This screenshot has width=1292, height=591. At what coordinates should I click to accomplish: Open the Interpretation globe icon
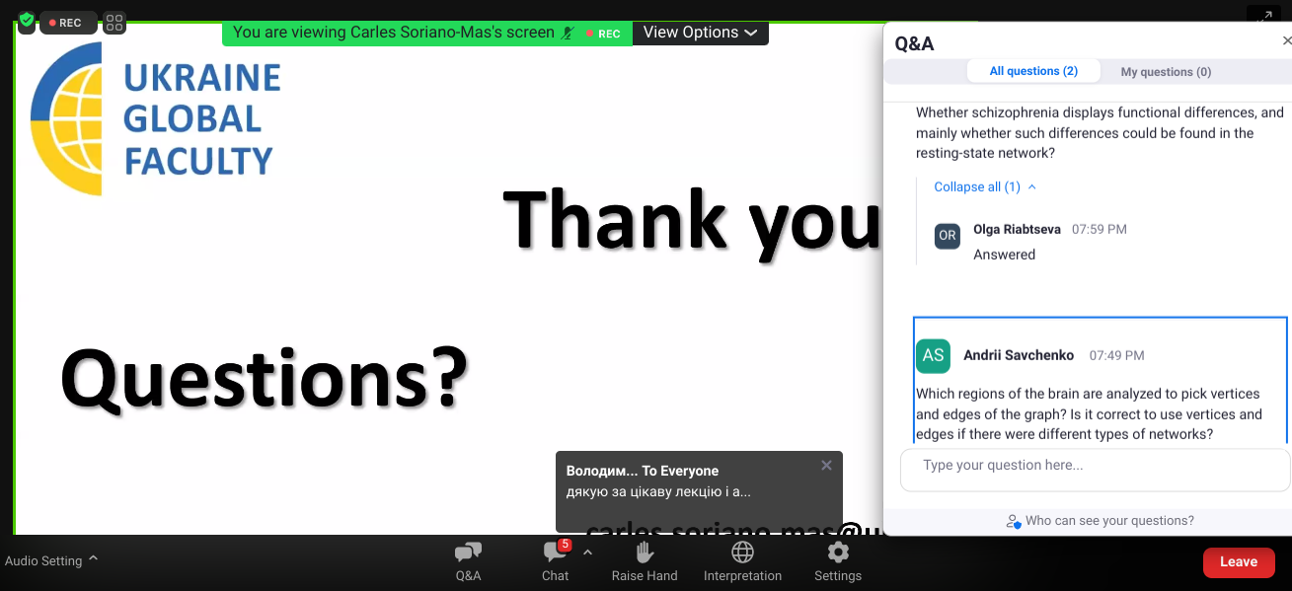click(x=742, y=554)
